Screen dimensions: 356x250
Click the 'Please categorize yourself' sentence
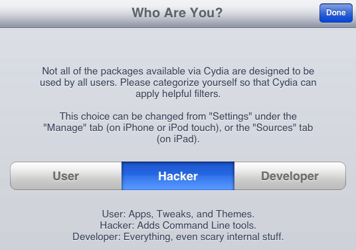(219, 82)
